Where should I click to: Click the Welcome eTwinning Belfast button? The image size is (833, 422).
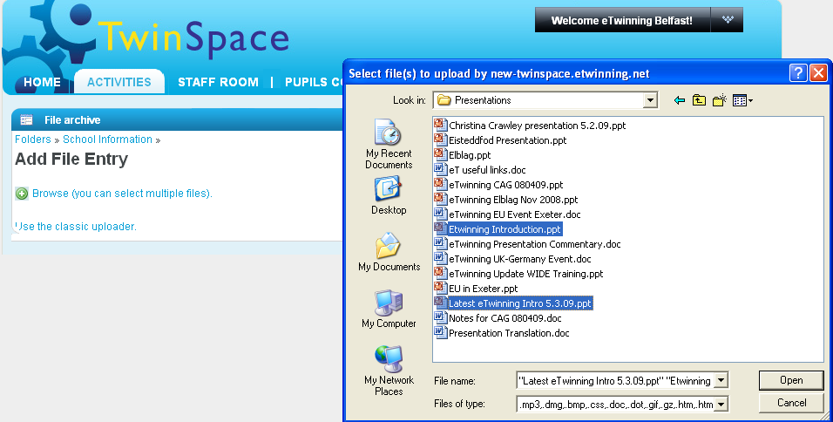(x=621, y=20)
